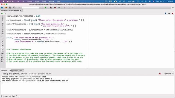Image resolution: width=175 pixels, height=98 pixels.
Task: Switch to the Python Shell tab
Action: [x=17, y=71]
